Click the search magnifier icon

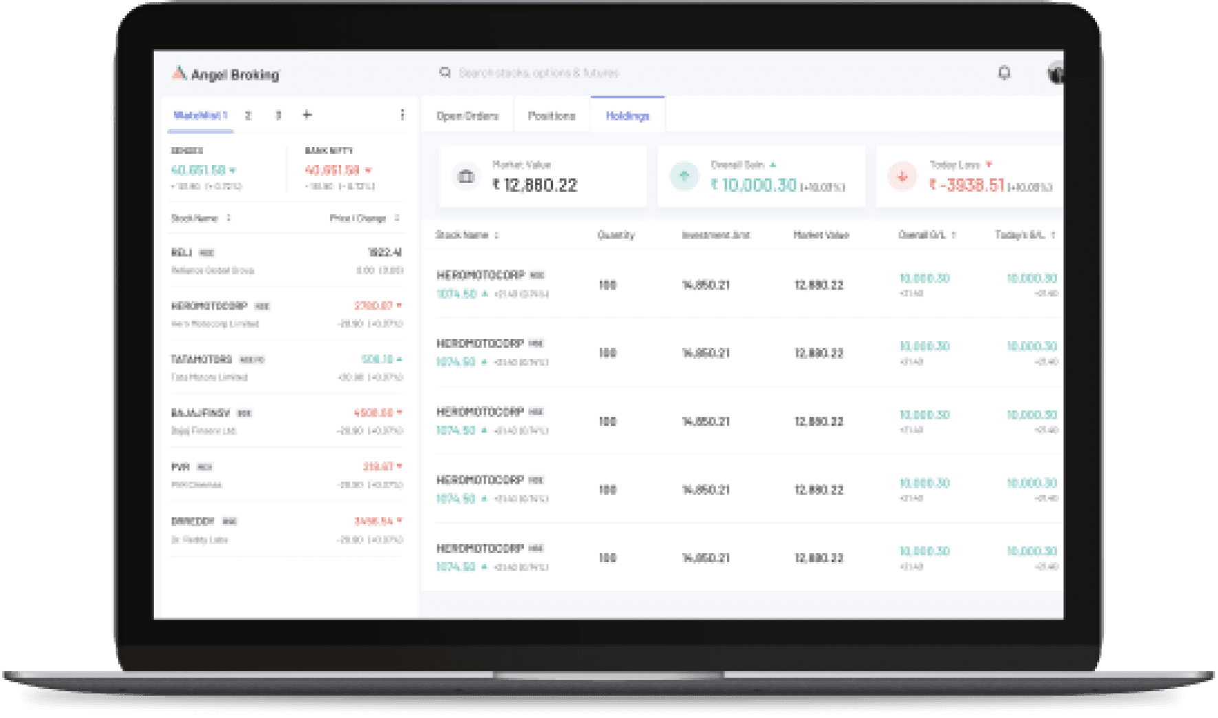coord(445,72)
